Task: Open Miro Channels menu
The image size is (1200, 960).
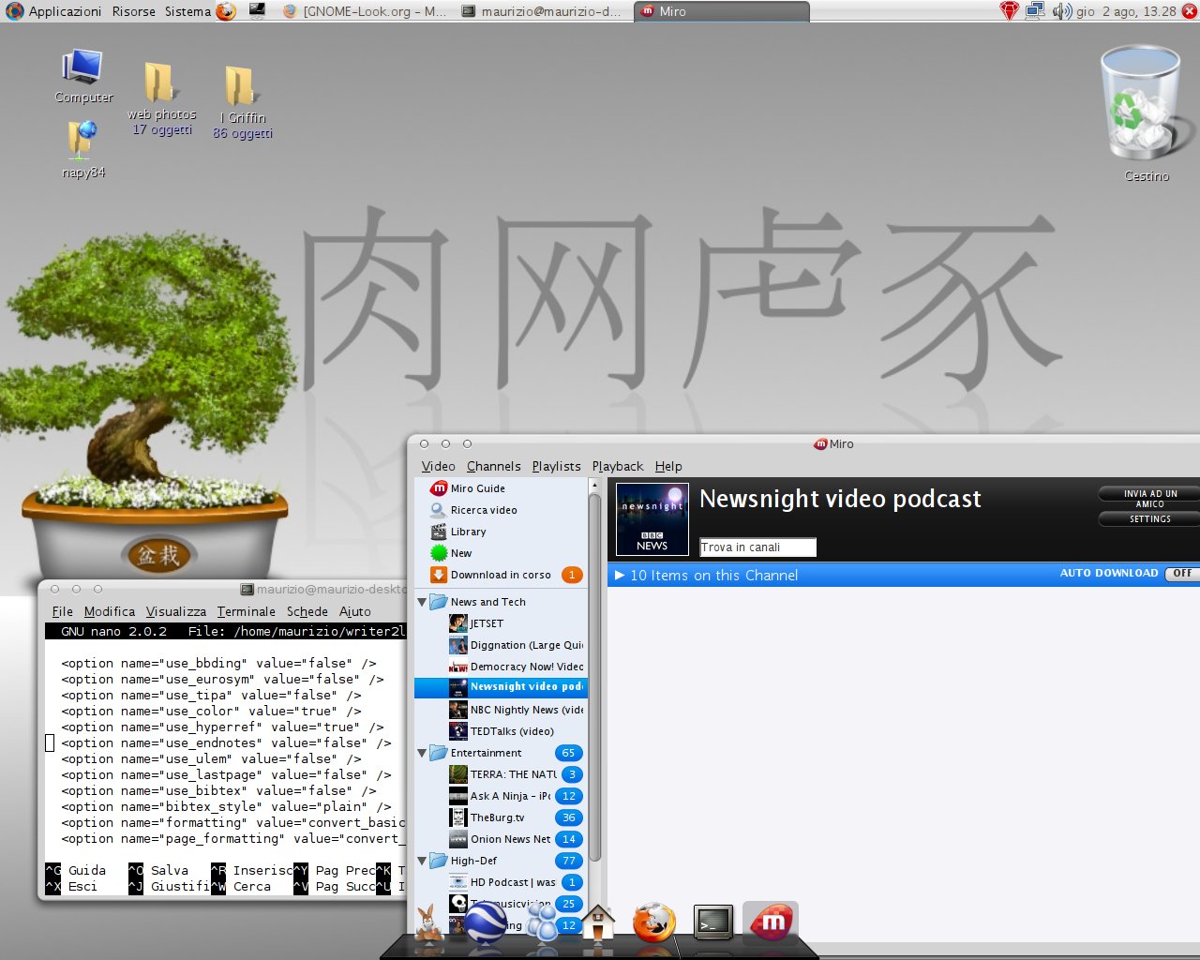Action: [493, 466]
